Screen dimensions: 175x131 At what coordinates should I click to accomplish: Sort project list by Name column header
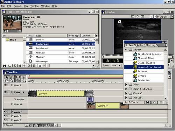tap(51, 36)
